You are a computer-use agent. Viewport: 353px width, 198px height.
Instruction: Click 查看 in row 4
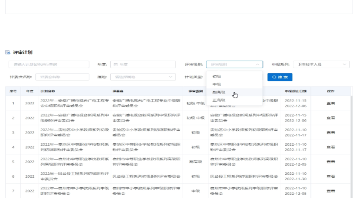[331, 147]
